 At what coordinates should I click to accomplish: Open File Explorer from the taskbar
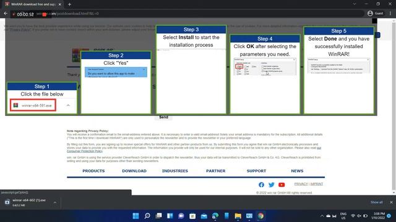click(238, 216)
